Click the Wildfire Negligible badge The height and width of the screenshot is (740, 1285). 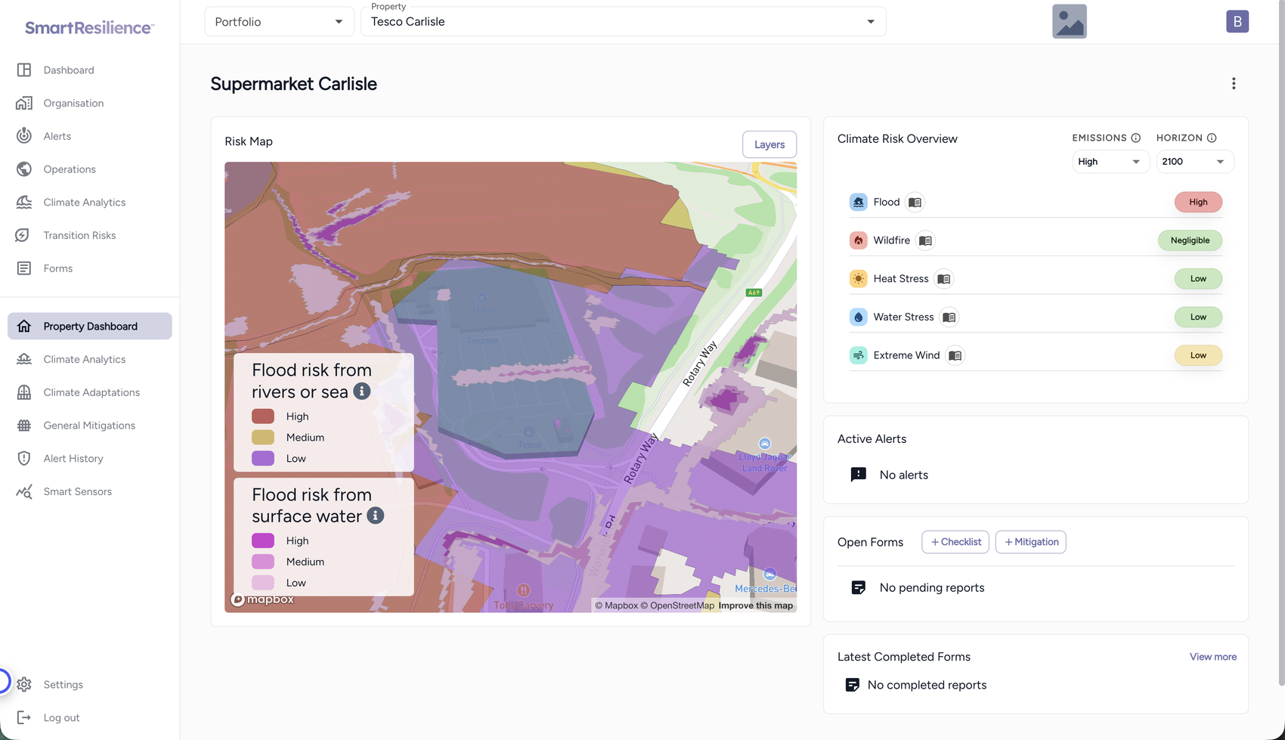[x=1190, y=240]
